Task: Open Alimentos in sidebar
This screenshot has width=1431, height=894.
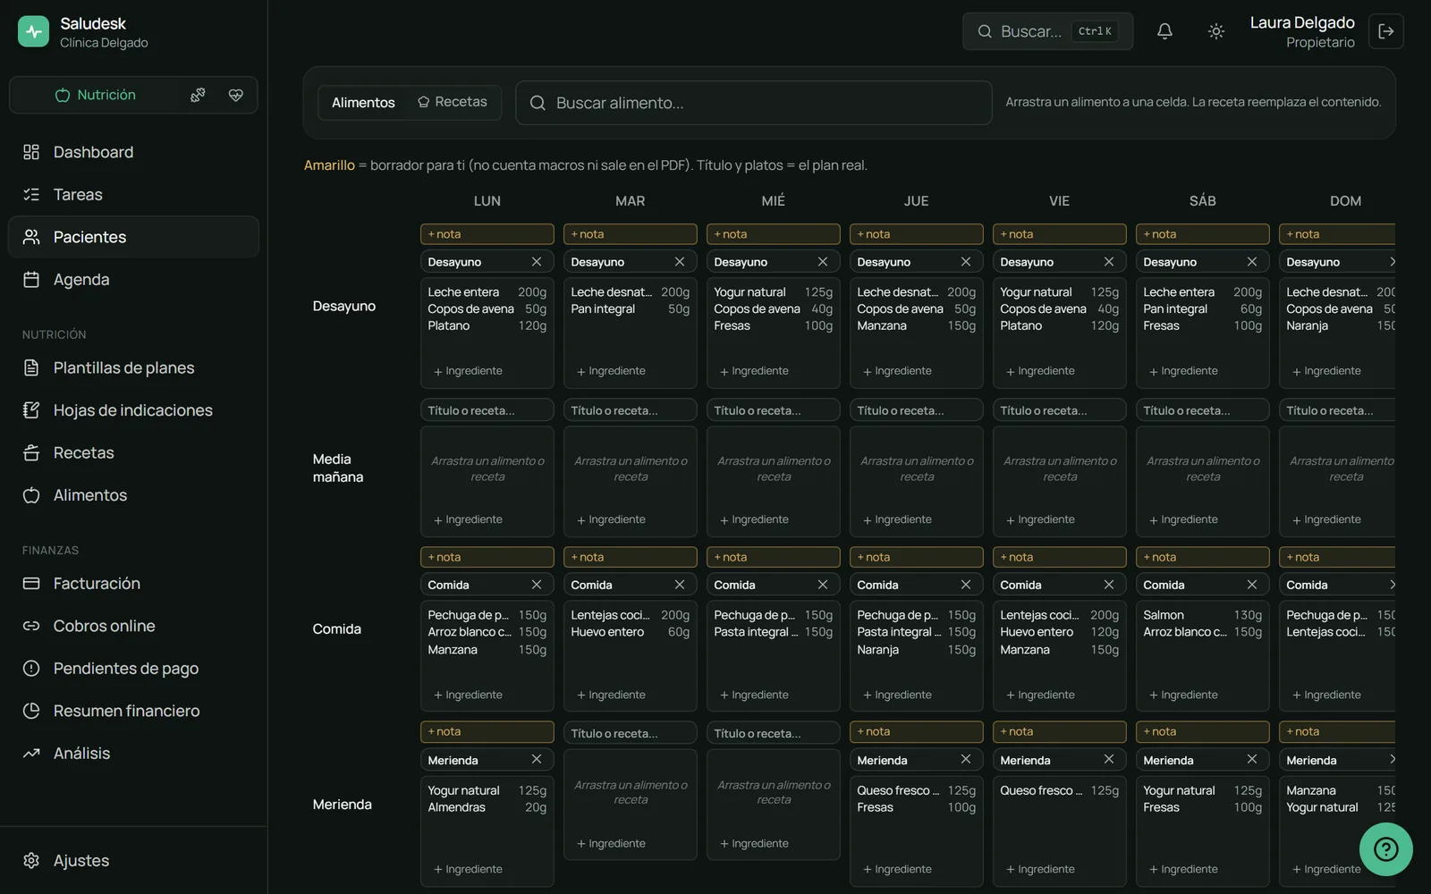Action: tap(133, 495)
